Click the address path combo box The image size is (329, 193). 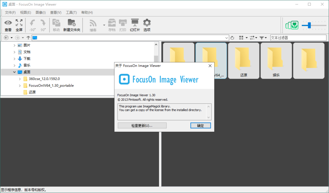click(x=130, y=38)
